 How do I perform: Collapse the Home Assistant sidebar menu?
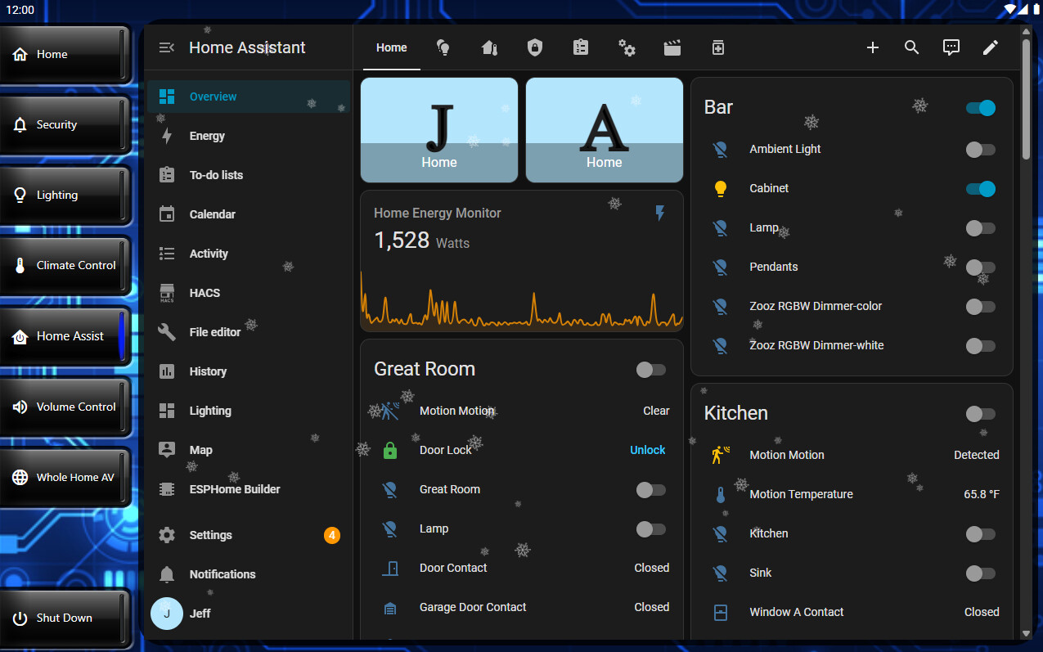coord(166,47)
